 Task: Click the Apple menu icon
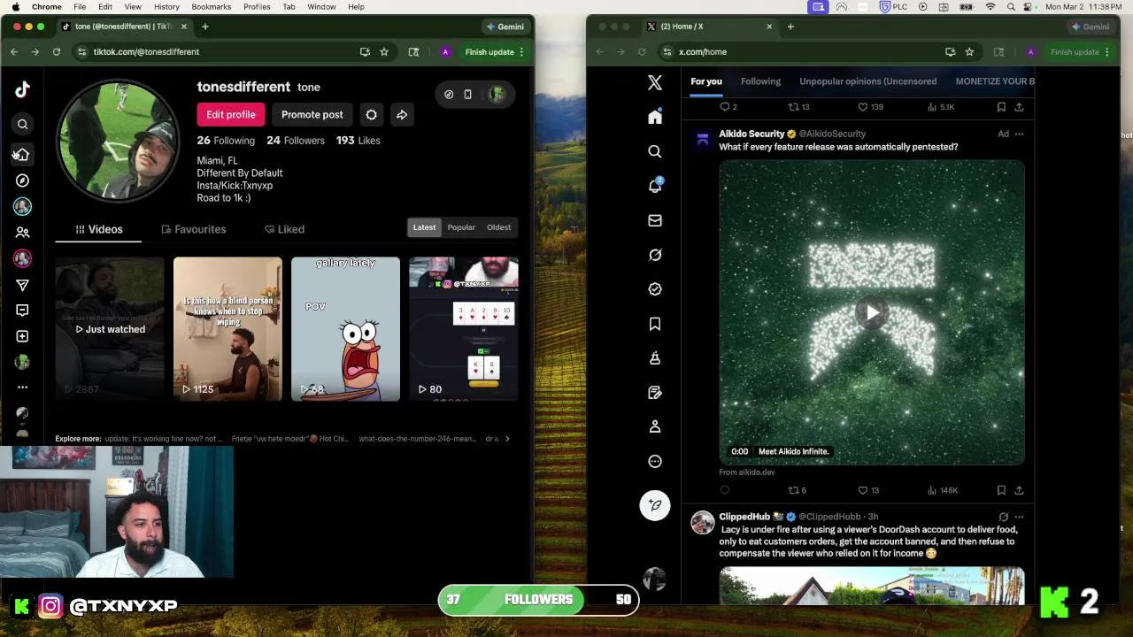click(15, 7)
